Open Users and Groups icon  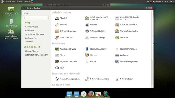click(x=87, y=38)
